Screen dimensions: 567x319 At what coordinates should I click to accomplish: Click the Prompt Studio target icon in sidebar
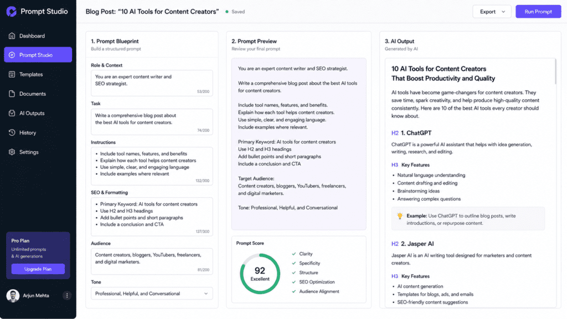point(12,55)
